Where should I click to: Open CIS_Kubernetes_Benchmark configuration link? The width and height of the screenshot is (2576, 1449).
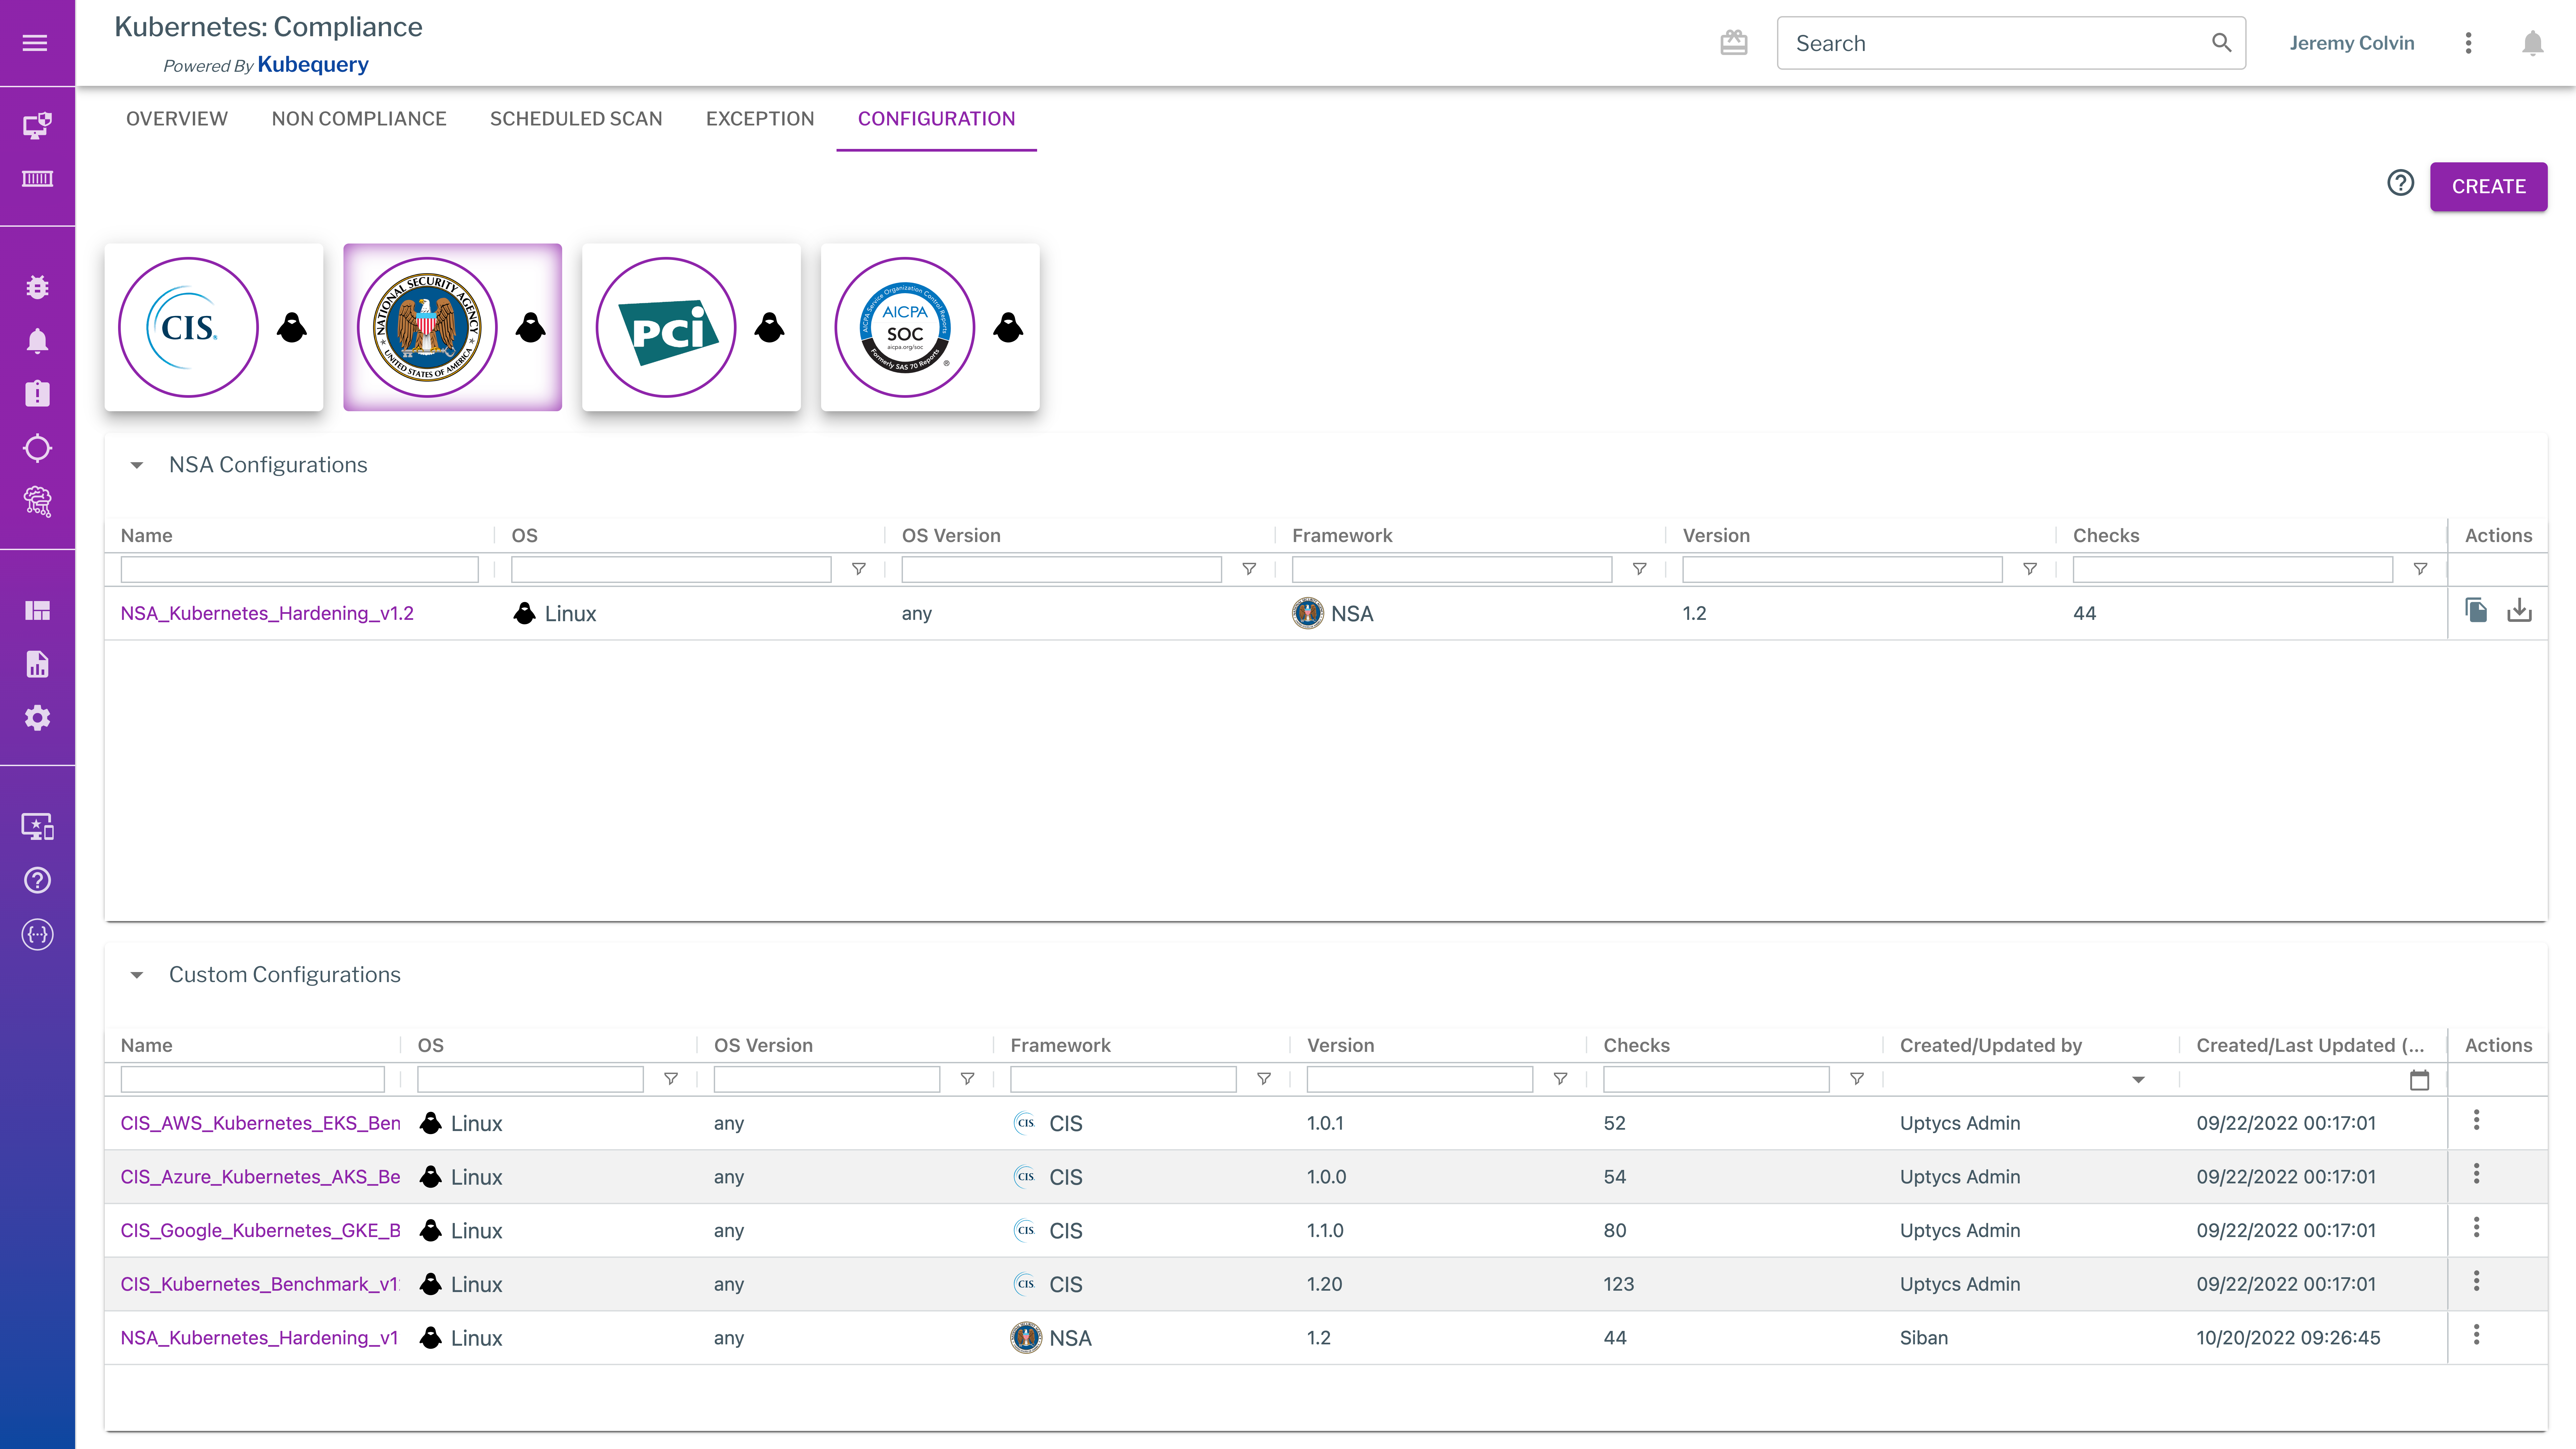click(x=260, y=1284)
